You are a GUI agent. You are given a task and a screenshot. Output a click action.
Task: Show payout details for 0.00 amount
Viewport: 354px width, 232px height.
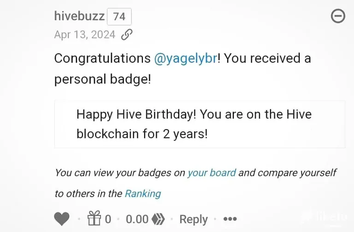point(137,219)
